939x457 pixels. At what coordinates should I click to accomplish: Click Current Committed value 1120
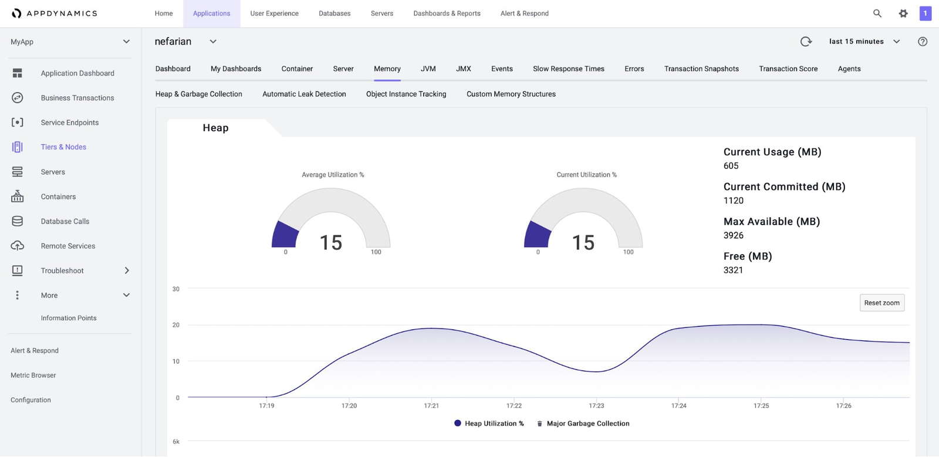(734, 201)
